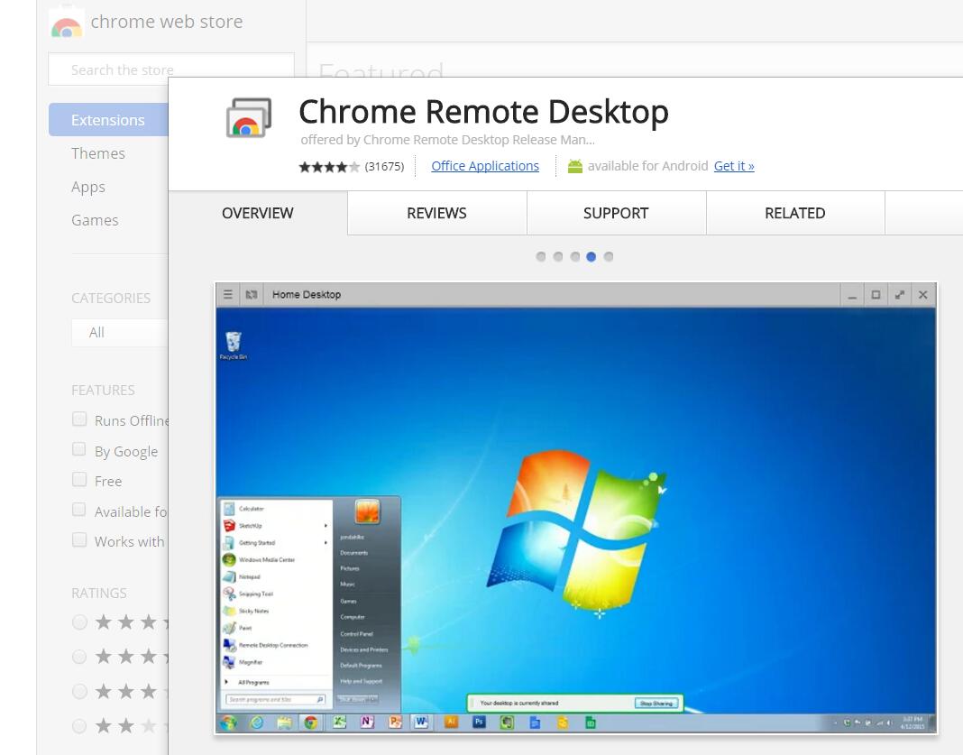Open Internet Explorer from the taskbar
The height and width of the screenshot is (755, 963).
tap(257, 723)
